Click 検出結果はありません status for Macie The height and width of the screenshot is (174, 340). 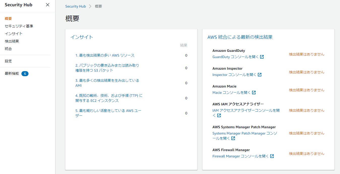click(307, 90)
